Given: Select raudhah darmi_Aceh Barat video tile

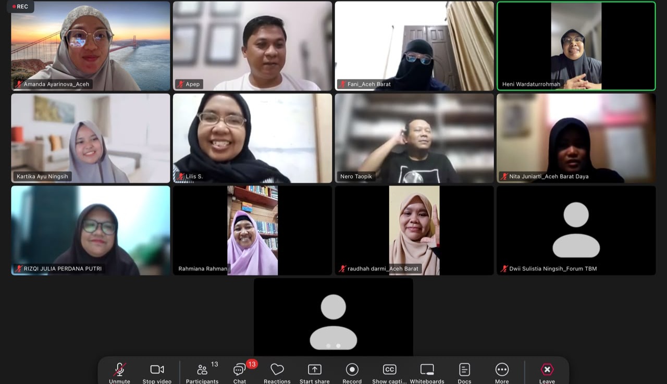Looking at the screenshot, I should (x=414, y=230).
